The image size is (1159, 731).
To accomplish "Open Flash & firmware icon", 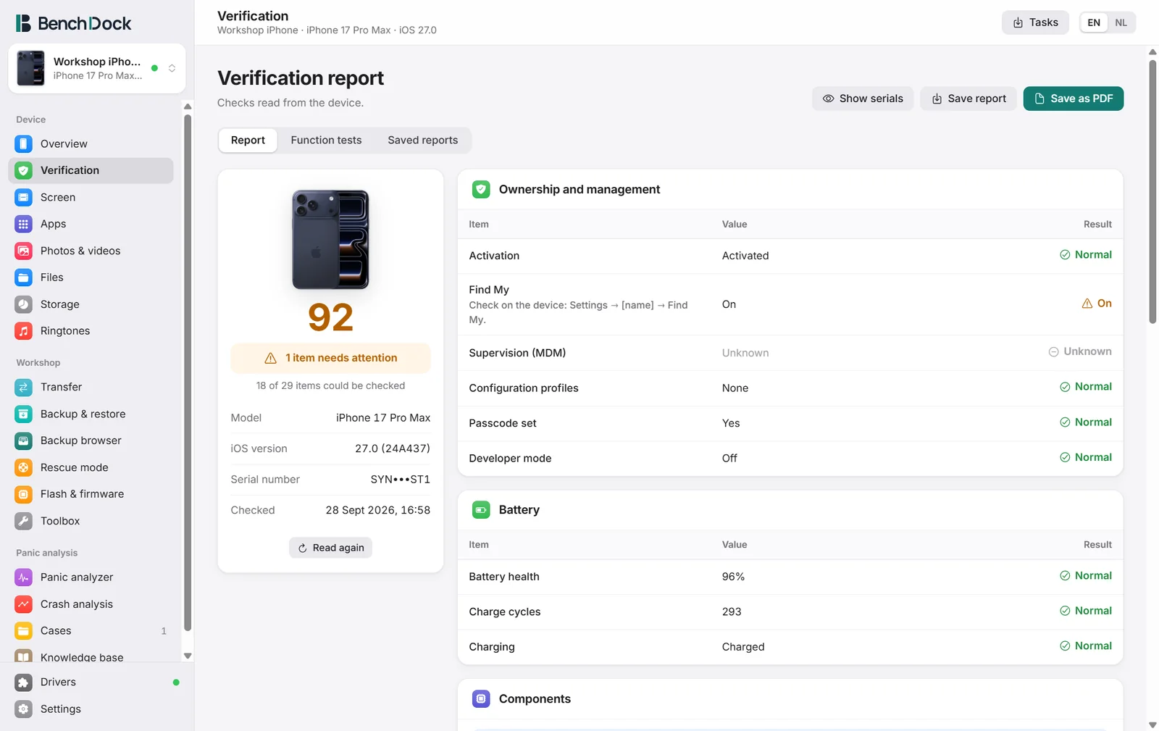I will [23, 494].
